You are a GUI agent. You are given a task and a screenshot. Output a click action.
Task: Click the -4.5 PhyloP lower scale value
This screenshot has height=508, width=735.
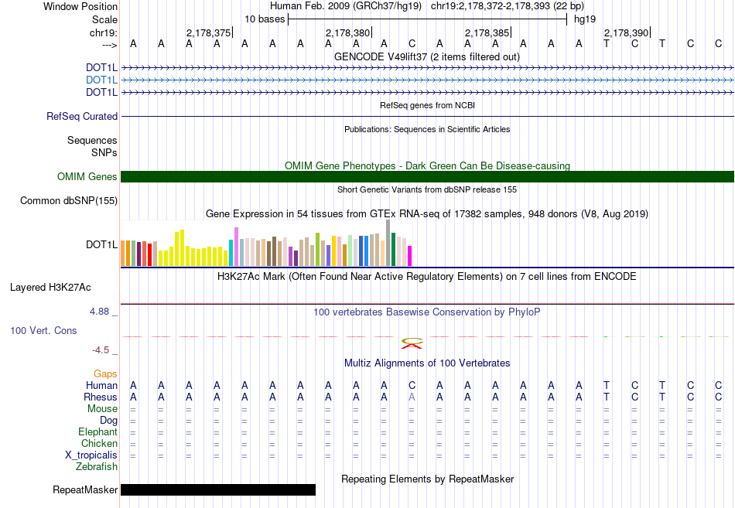click(101, 350)
